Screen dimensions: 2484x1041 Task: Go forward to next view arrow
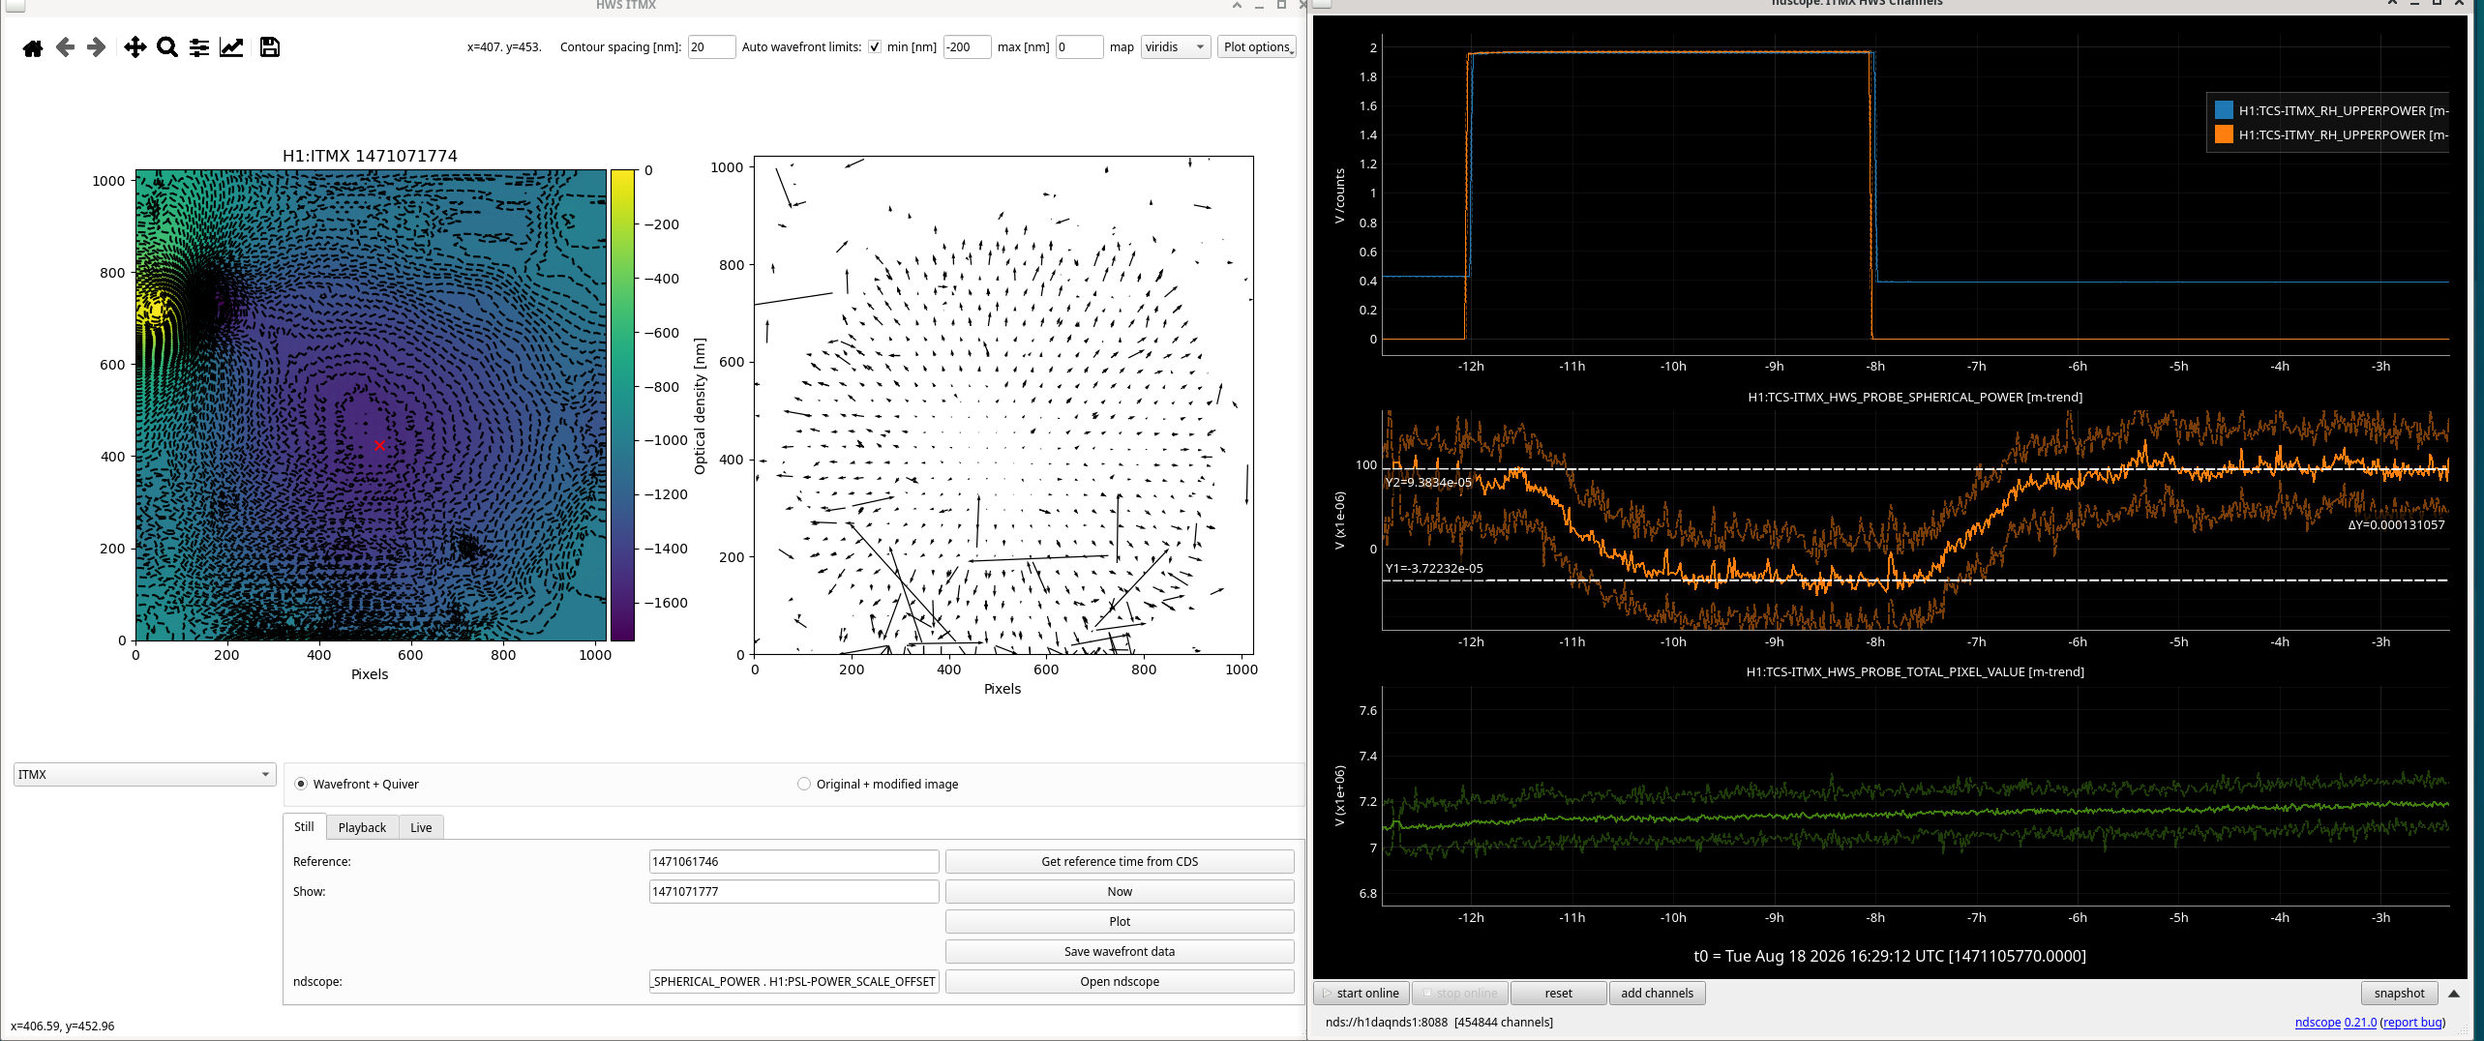96,47
